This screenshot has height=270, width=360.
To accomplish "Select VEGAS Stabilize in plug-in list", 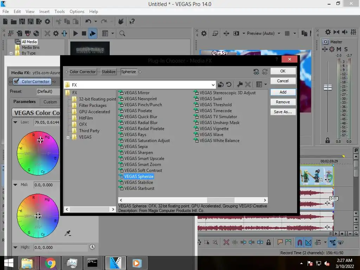I will (139, 182).
